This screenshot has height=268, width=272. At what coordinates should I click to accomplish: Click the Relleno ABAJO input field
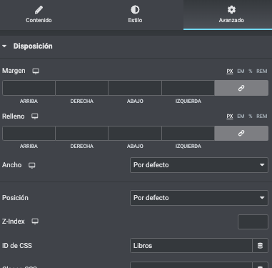tap(135, 133)
